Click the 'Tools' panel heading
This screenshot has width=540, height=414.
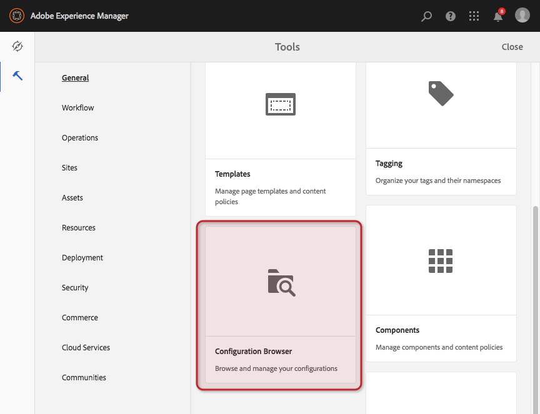pos(287,47)
